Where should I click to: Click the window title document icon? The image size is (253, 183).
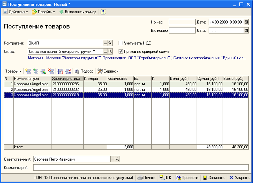(4, 4)
